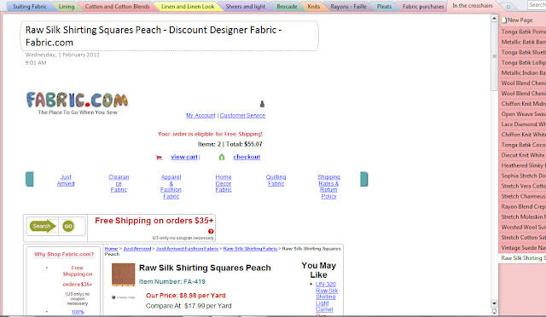Click the enlarge image icon
Screen dimensions: 546x317
(x=113, y=297)
